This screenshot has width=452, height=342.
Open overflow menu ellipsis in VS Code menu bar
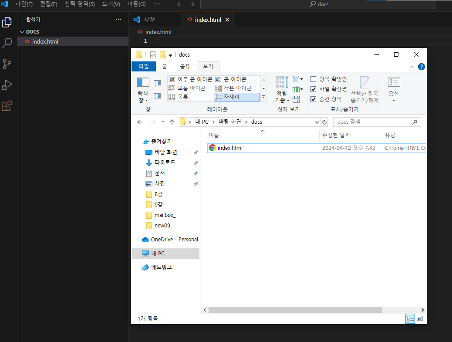(x=157, y=4)
